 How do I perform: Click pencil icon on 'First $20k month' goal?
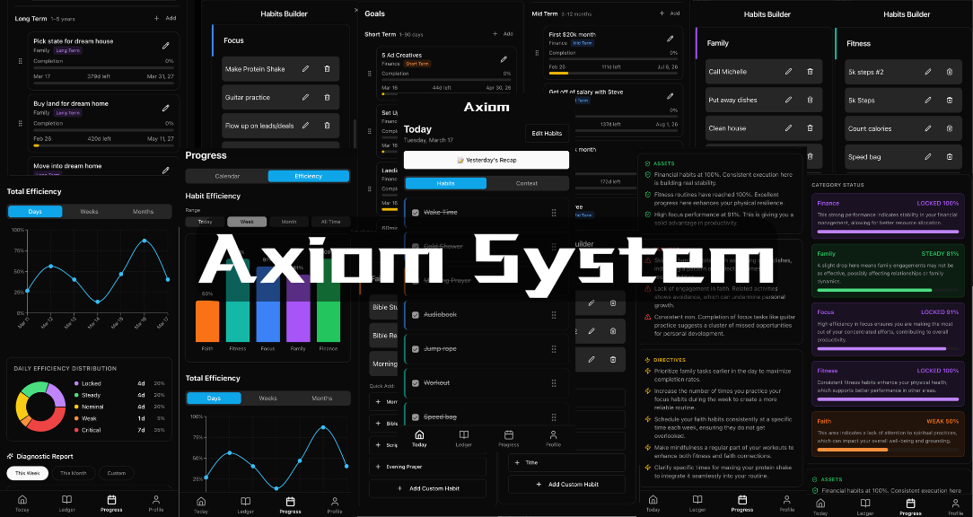(x=671, y=39)
